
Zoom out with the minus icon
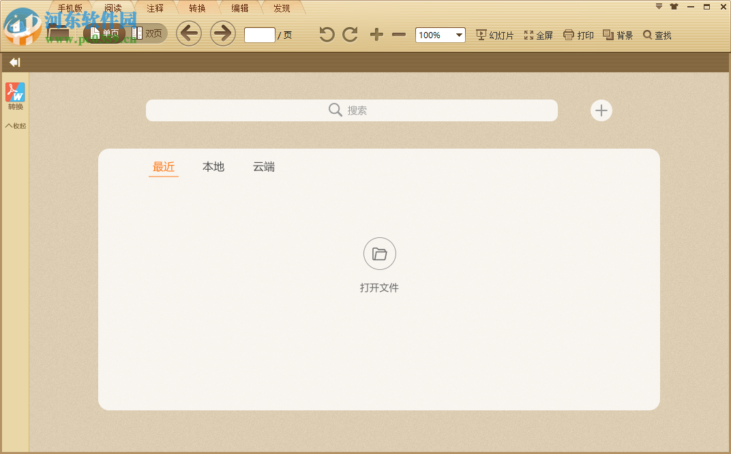pos(399,34)
